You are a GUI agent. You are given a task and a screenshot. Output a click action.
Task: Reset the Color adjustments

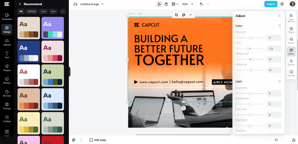(x=279, y=26)
